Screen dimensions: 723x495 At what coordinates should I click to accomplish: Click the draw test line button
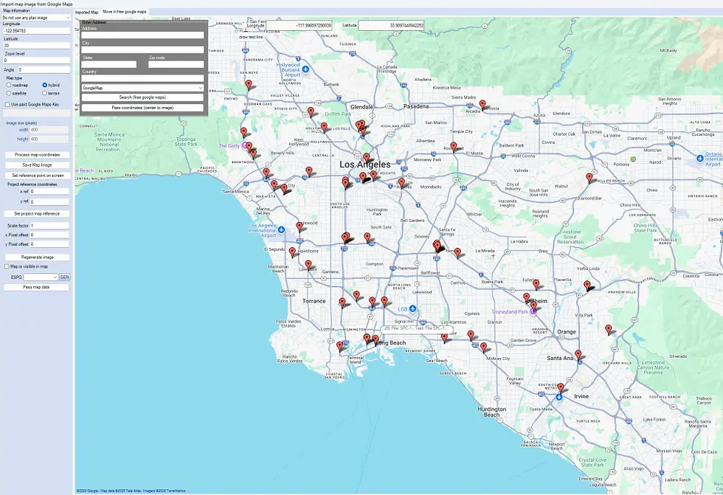pyautogui.click(x=251, y=37)
